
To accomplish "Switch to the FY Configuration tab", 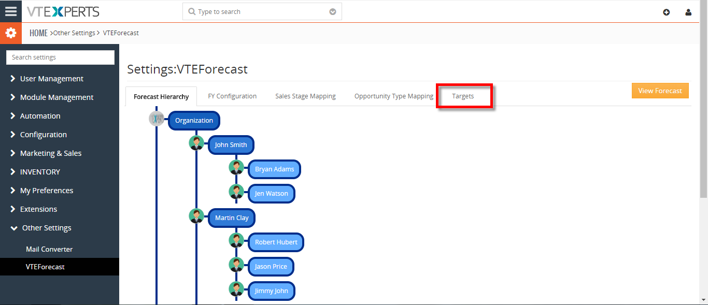I will coord(232,96).
